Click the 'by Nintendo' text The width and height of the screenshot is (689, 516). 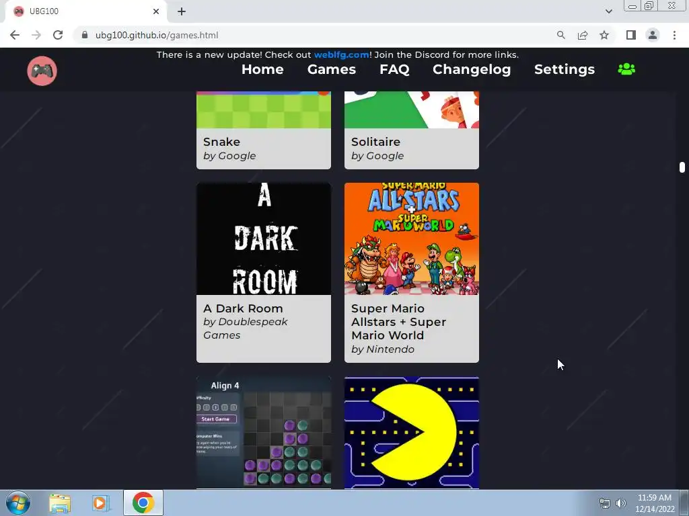383,349
